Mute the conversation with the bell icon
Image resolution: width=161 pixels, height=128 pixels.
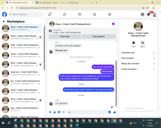coord(133,43)
